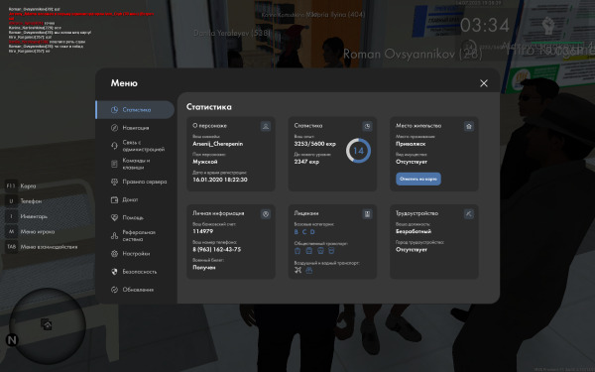Open the Связь с администрацией headset icon
Image resolution: width=595 pixels, height=372 pixels.
point(114,146)
